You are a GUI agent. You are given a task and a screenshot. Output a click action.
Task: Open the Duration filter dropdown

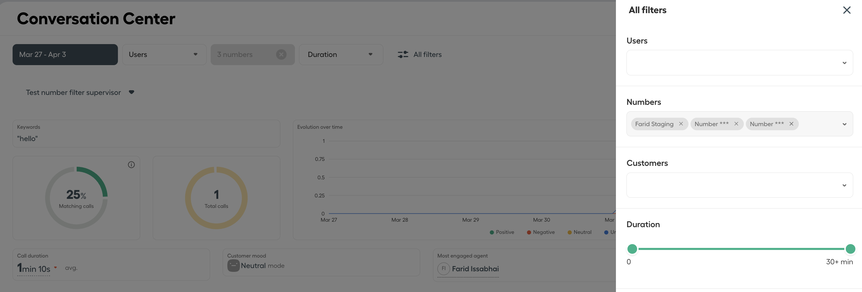[341, 54]
